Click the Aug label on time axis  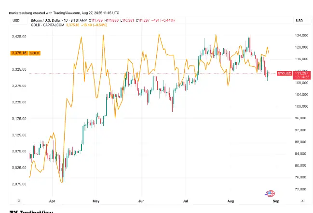click(x=231, y=201)
